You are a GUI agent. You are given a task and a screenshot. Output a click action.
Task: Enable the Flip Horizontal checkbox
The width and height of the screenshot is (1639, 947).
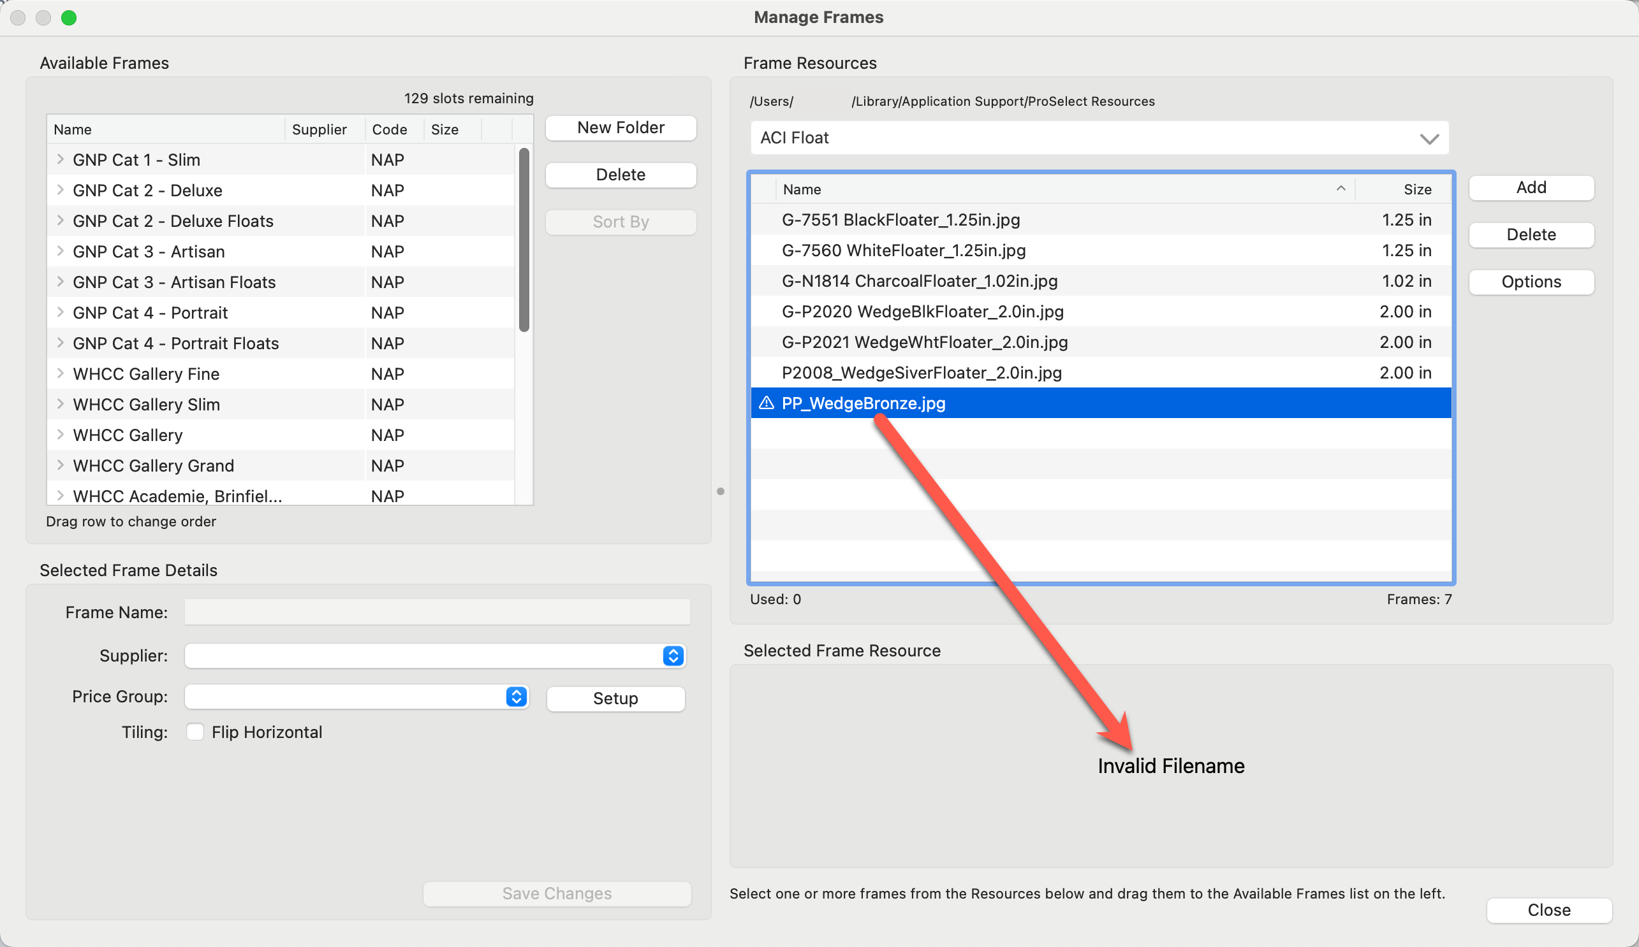195,732
